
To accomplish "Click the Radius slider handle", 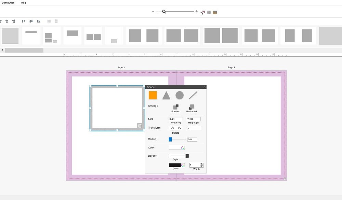I will (x=170, y=139).
